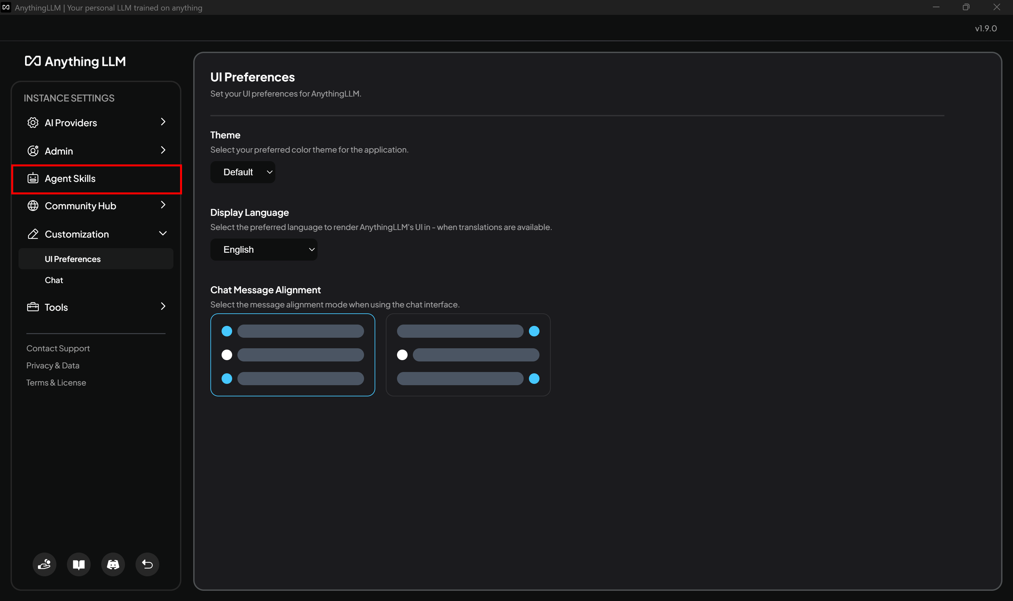This screenshot has height=601, width=1013.
Task: Click the Admin user settings icon
Action: (33, 150)
